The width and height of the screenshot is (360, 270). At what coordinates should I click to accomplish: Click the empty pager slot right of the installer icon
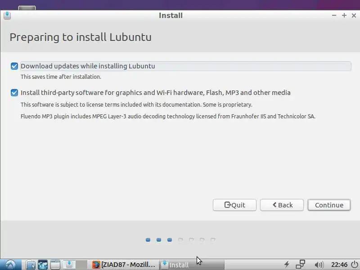tap(82, 265)
